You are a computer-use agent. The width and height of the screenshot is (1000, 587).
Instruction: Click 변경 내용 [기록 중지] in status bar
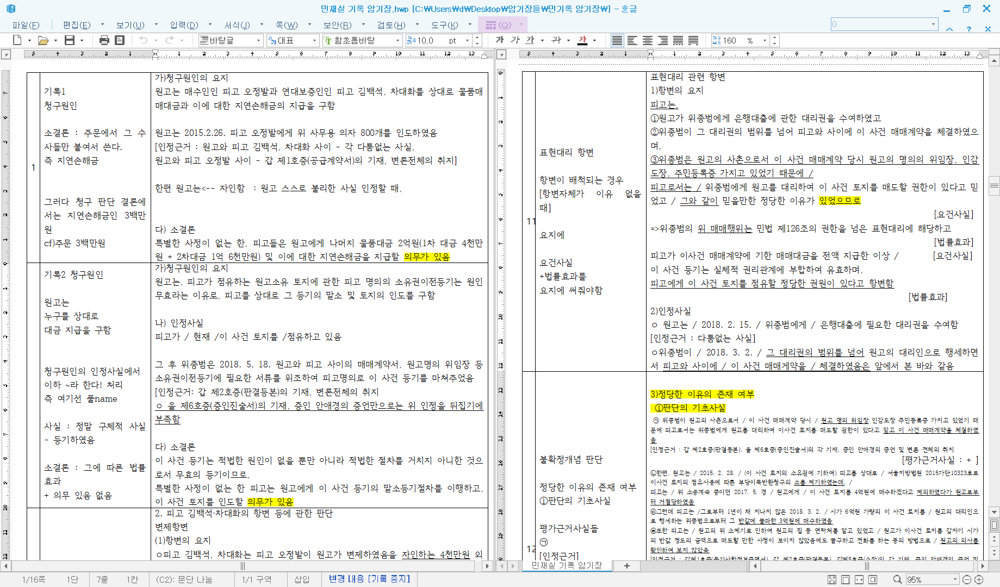pyautogui.click(x=369, y=579)
